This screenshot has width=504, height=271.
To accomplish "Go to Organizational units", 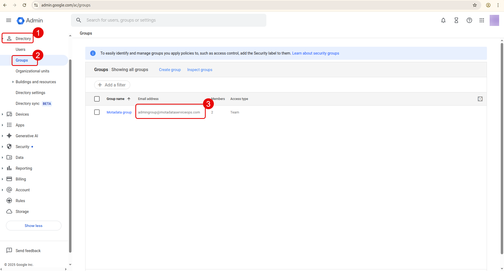I will 32,71.
